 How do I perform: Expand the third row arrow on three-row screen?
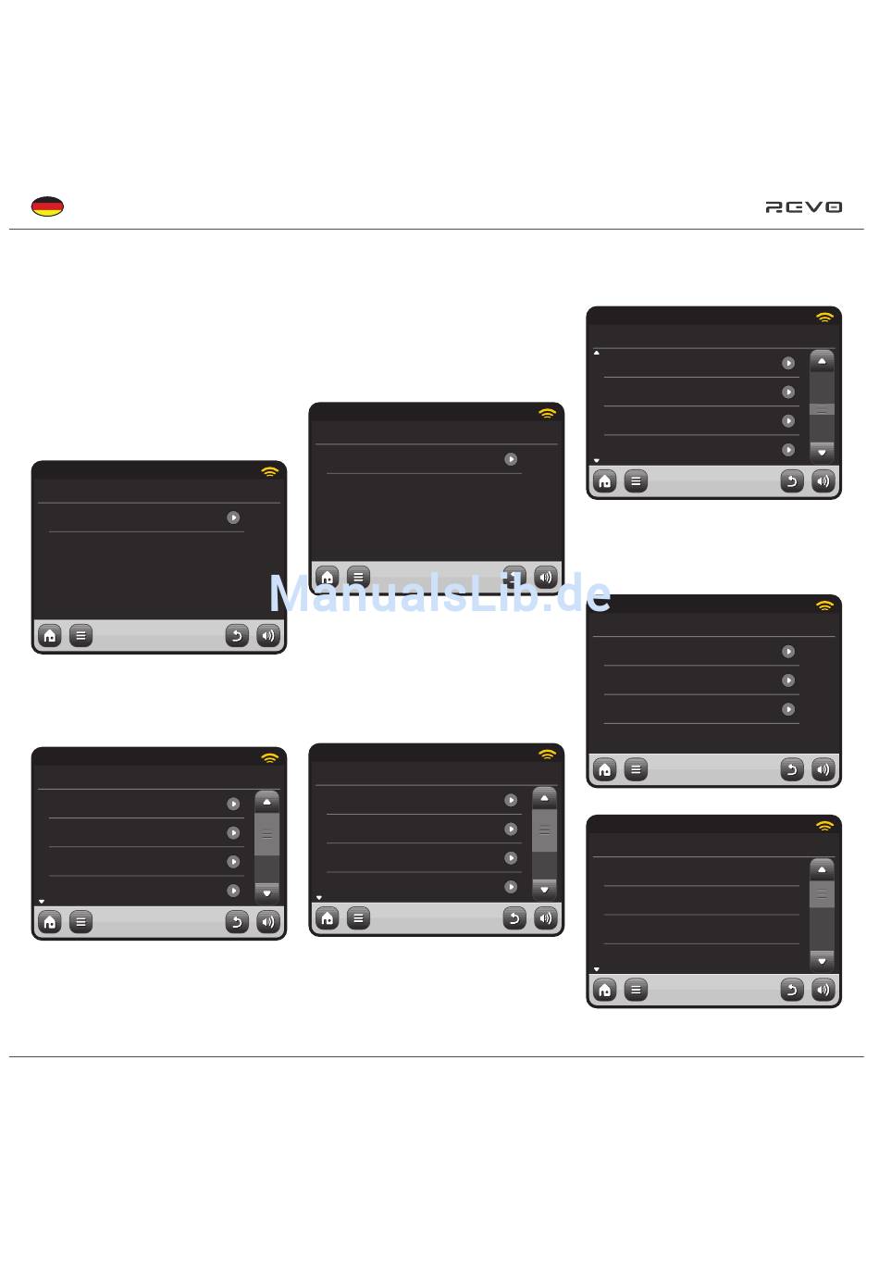[788, 709]
